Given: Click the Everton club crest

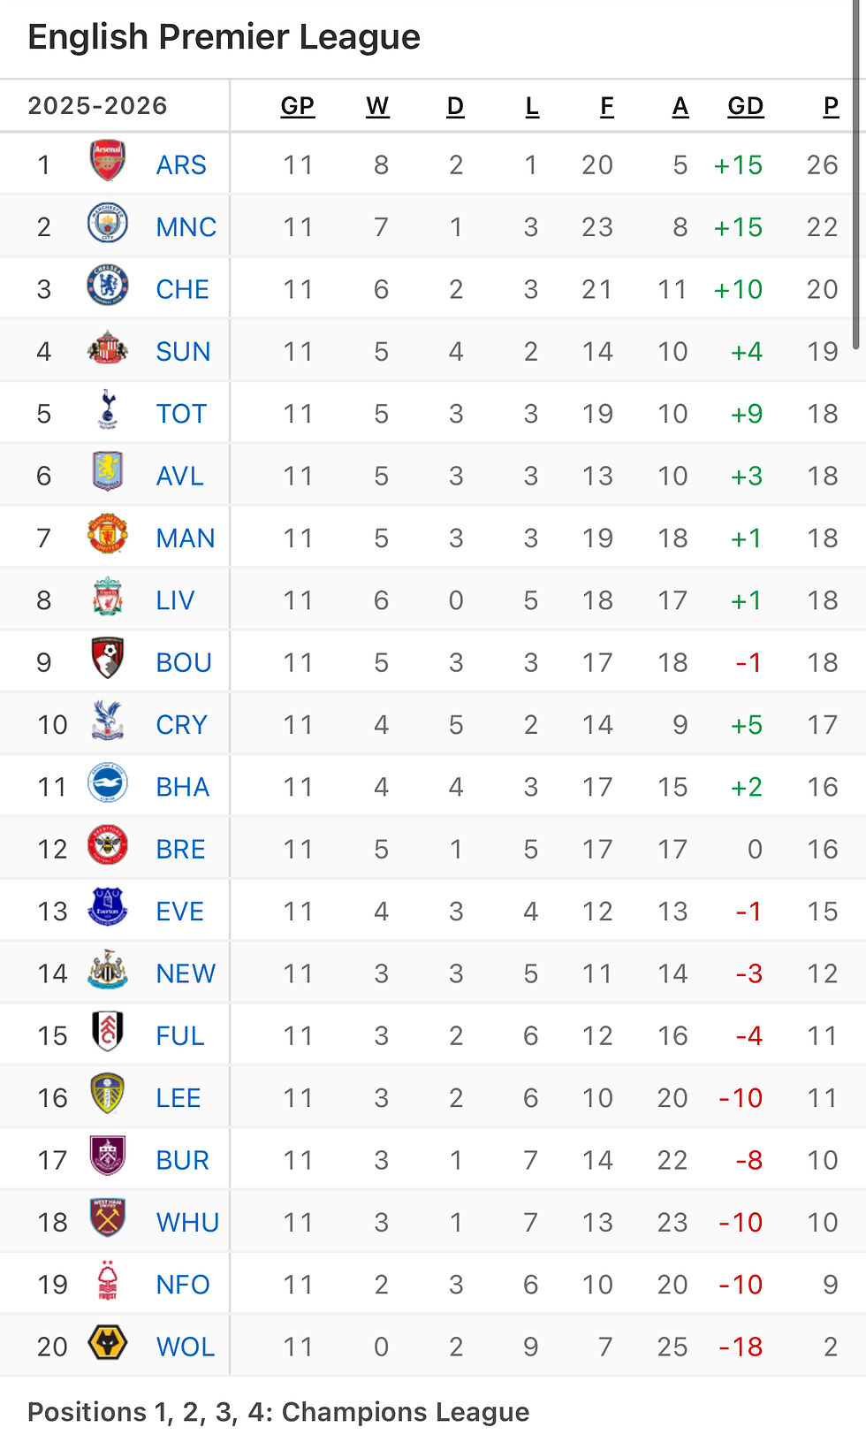Looking at the screenshot, I should point(108,910).
